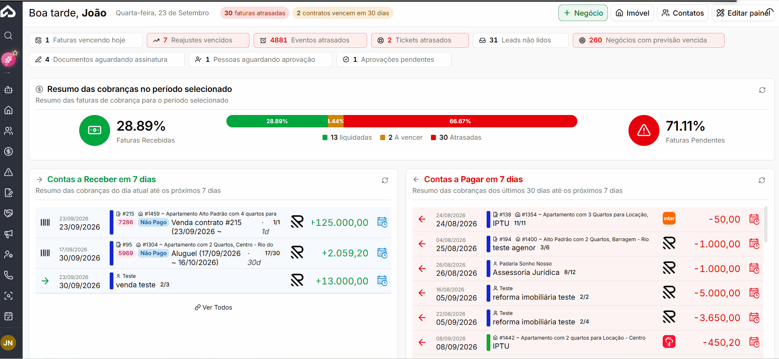Open the 31 Leads não lidos card
This screenshot has height=359, width=779.
click(521, 40)
